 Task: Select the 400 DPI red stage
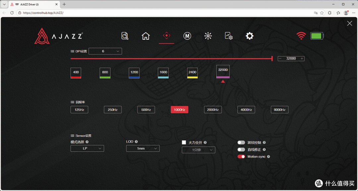pos(76,73)
